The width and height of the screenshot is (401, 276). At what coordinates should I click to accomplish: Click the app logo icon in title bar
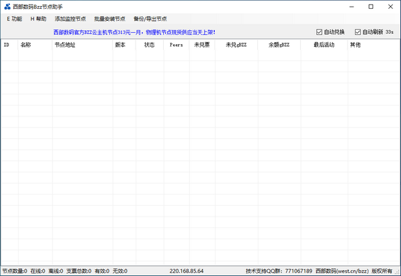click(7, 6)
